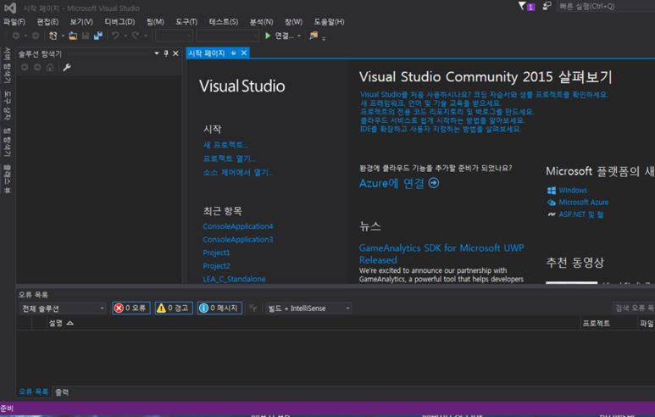Click the 프로젝트 열기... link
Screen dimensions: 655x417
[x=230, y=158]
